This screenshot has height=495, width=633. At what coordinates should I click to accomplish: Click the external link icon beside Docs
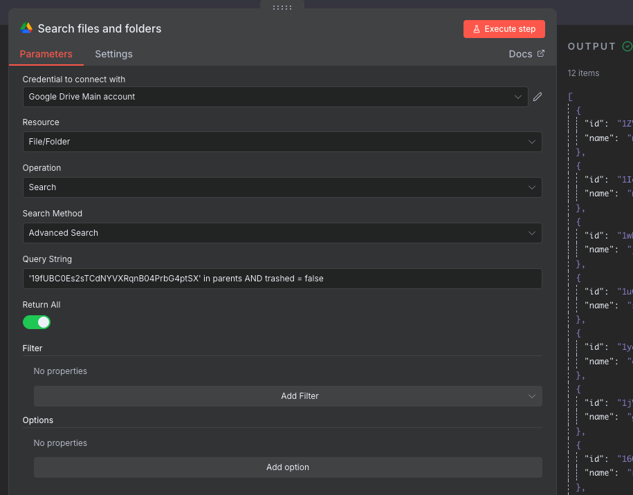click(541, 54)
